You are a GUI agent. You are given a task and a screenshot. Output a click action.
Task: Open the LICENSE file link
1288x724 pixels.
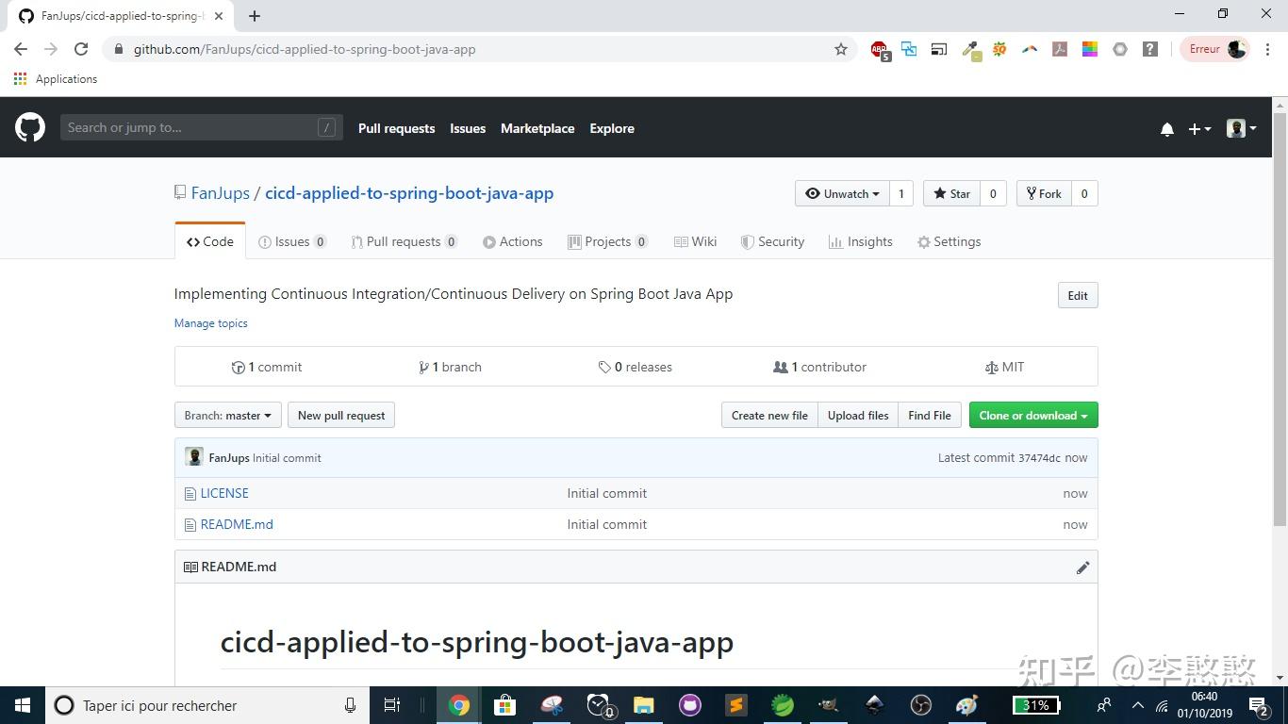pyautogui.click(x=224, y=493)
